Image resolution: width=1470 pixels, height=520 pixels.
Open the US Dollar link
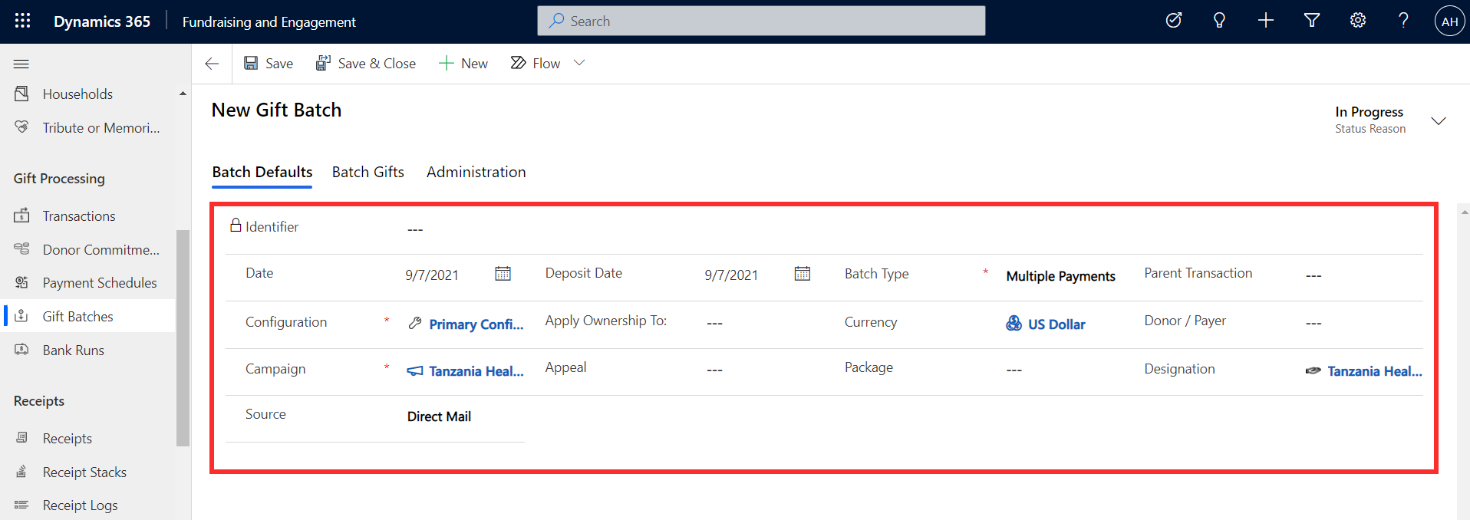(1056, 324)
